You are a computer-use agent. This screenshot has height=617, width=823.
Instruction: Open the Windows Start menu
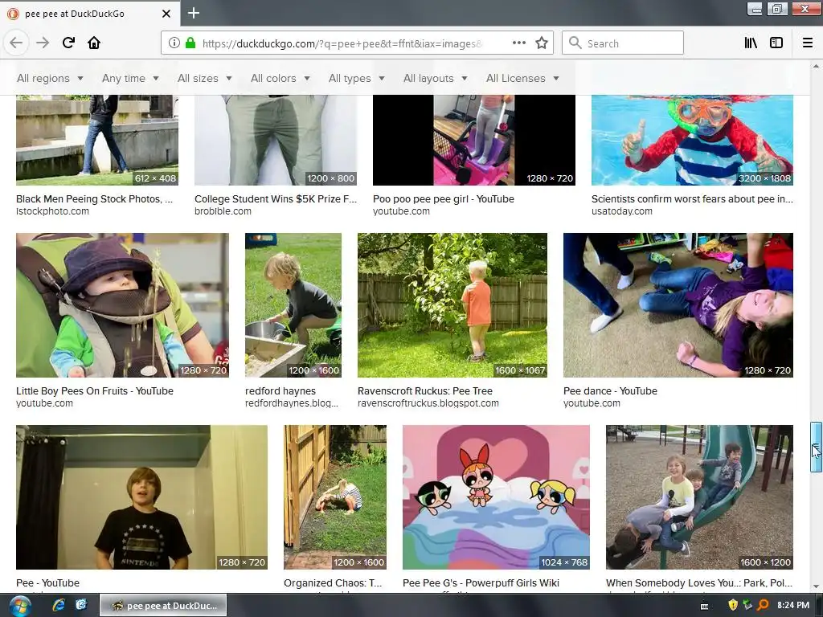pyautogui.click(x=18, y=606)
